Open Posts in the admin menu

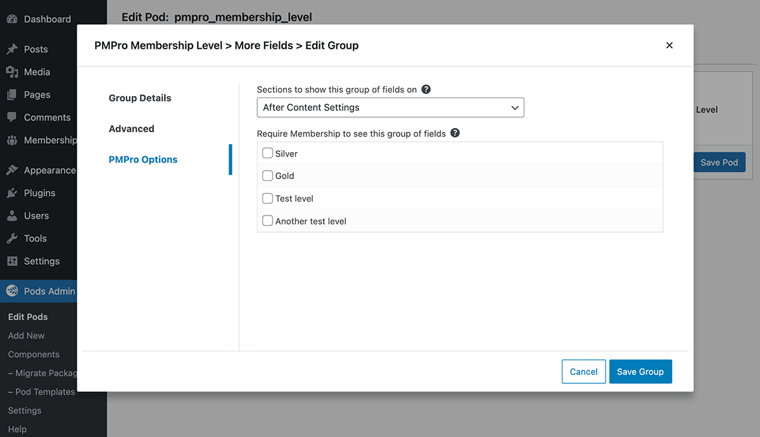tap(36, 49)
